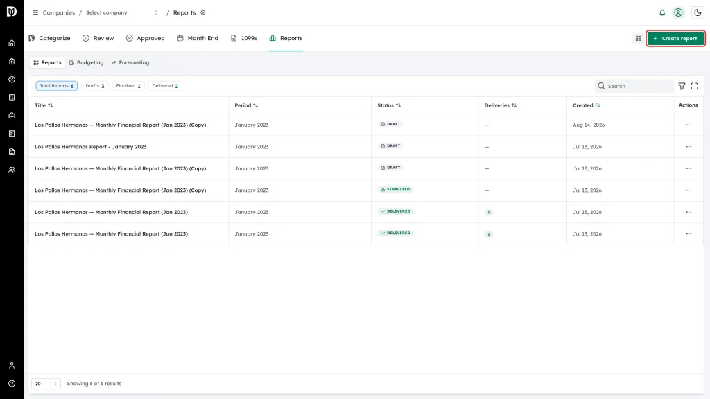Open Budgeting sub-tab
The width and height of the screenshot is (710, 399).
point(87,62)
